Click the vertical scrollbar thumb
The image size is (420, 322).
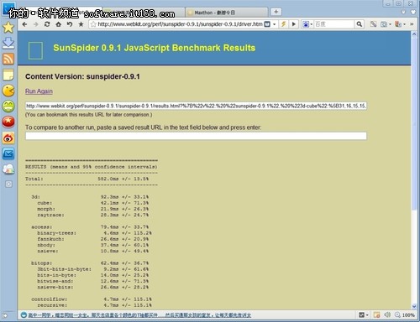414,124
